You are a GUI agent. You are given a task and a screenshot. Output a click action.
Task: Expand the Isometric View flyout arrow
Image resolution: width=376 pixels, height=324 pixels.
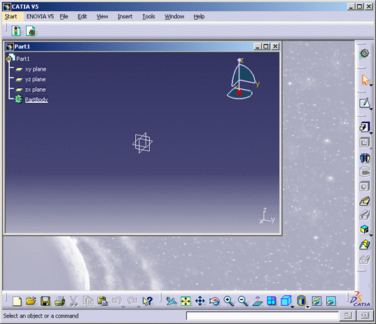coord(292,307)
